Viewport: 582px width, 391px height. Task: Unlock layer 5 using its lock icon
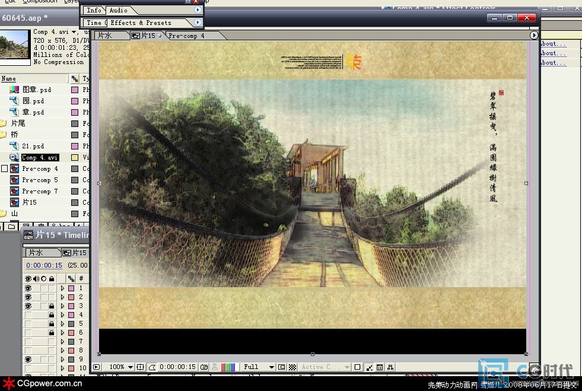52,324
